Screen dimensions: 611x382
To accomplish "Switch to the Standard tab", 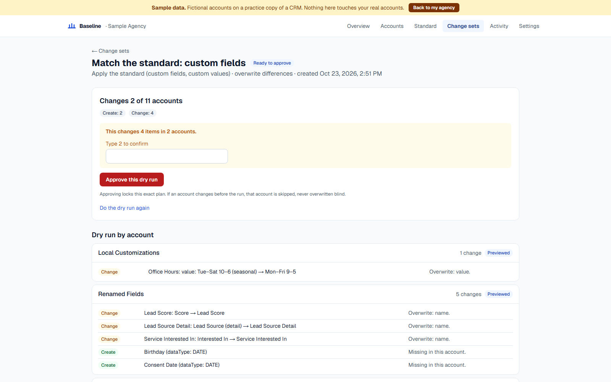I will [x=425, y=26].
